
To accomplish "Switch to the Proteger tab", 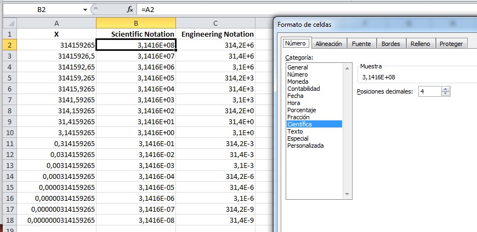I will pos(451,44).
